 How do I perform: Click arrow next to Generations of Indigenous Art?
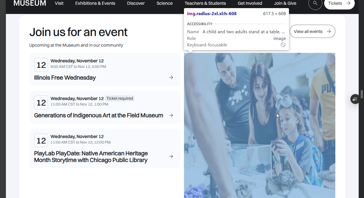pos(171,115)
